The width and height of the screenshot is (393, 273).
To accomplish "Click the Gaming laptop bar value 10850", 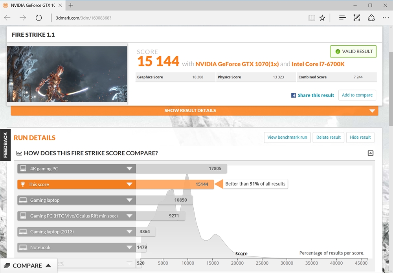I will point(181,200).
